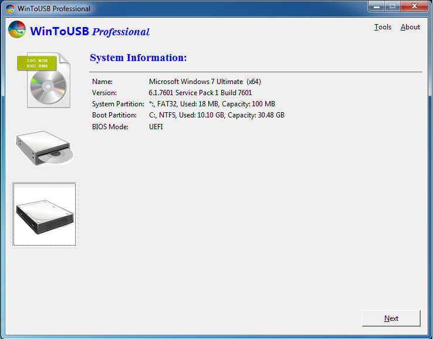Image resolution: width=433 pixels, height=339 pixels.
Task: Click the 'Boot Partition:' label
Action: 114,115
